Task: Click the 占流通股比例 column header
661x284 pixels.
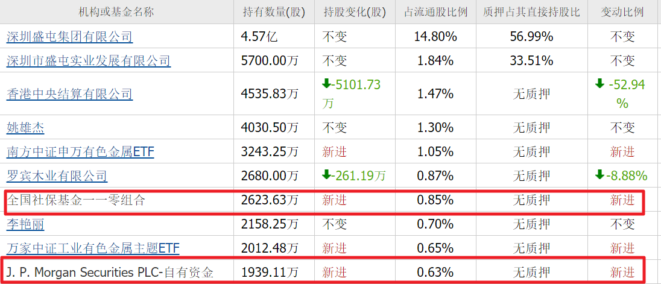Action: 435,12
